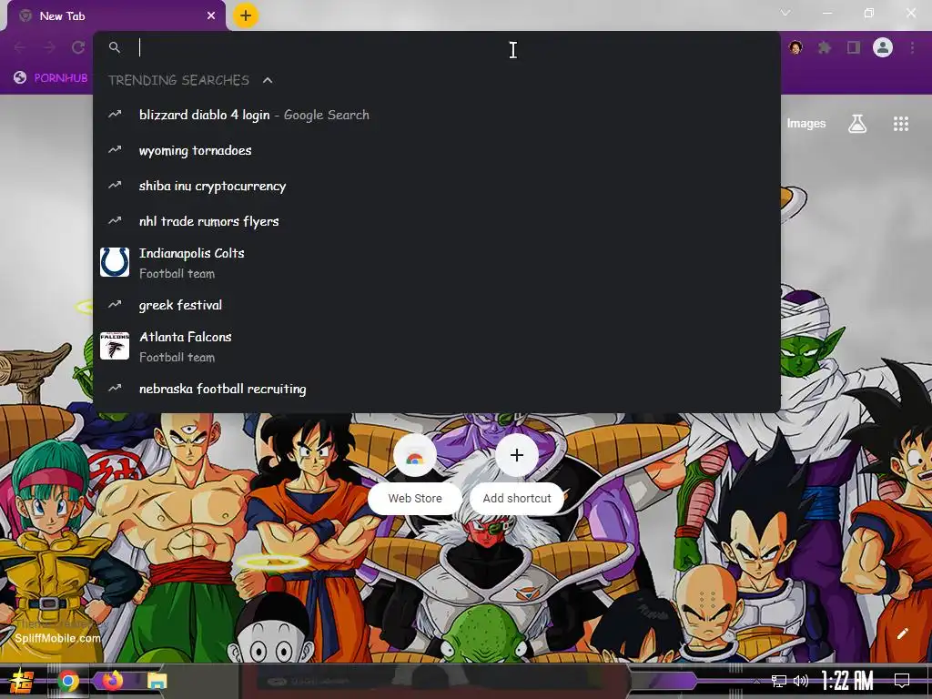This screenshot has height=699, width=932.
Task: Open Google Chrome from the taskbar
Action: (x=68, y=681)
